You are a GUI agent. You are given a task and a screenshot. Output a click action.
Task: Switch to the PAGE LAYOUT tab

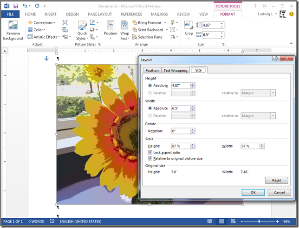pos(100,14)
